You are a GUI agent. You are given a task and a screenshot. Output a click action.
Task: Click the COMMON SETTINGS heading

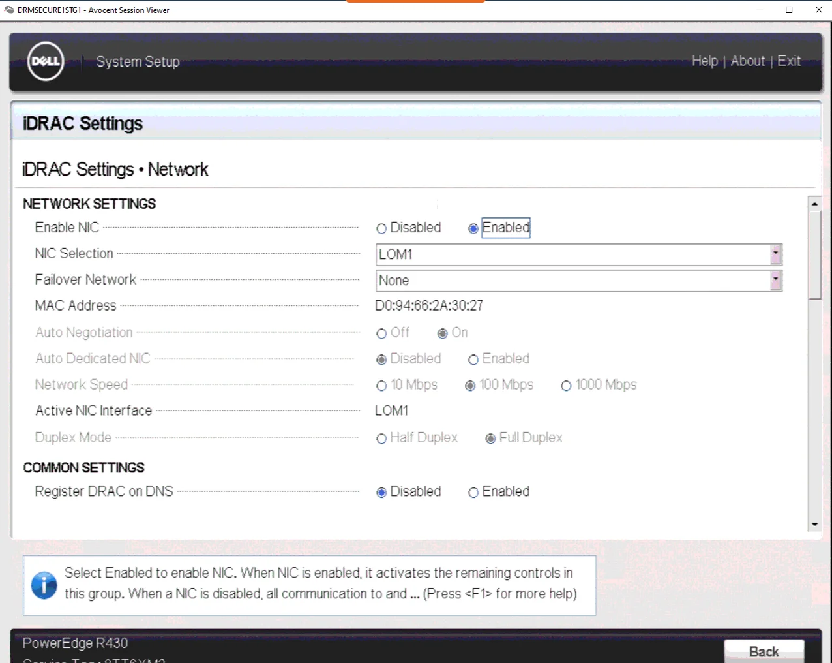(83, 468)
